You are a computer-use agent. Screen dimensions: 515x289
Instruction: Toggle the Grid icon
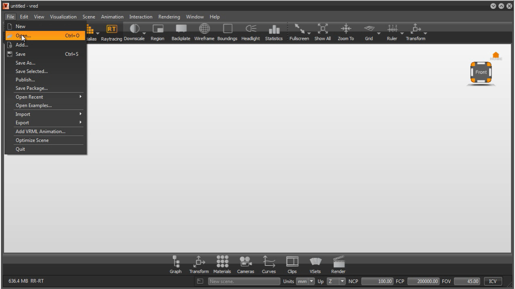[369, 29]
